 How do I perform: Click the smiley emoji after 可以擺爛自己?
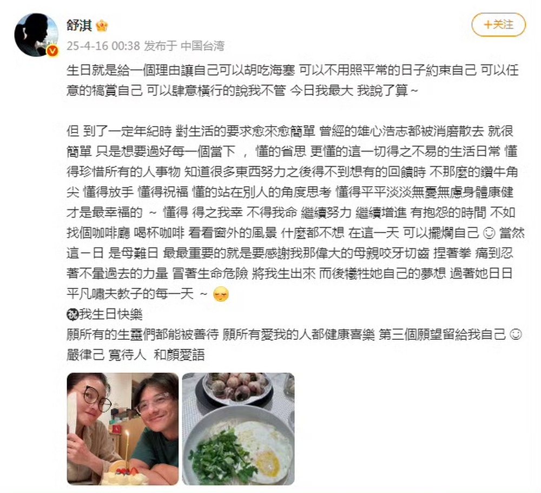[x=489, y=233]
